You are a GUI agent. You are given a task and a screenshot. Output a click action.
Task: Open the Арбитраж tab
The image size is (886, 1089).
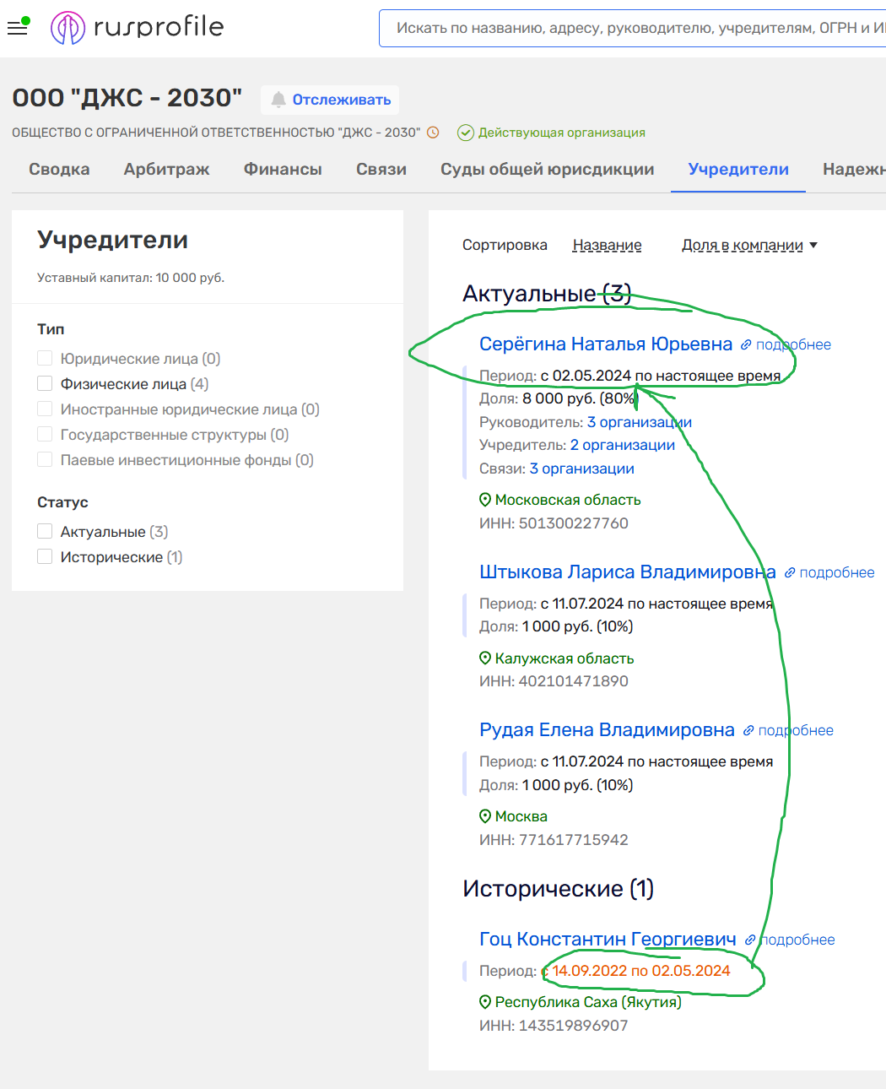pos(166,169)
